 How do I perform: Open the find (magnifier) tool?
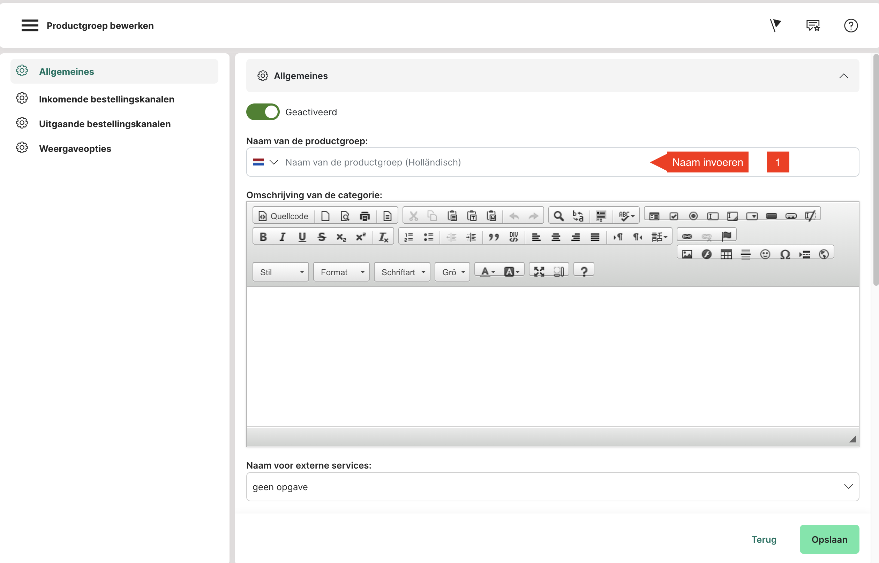click(x=558, y=216)
